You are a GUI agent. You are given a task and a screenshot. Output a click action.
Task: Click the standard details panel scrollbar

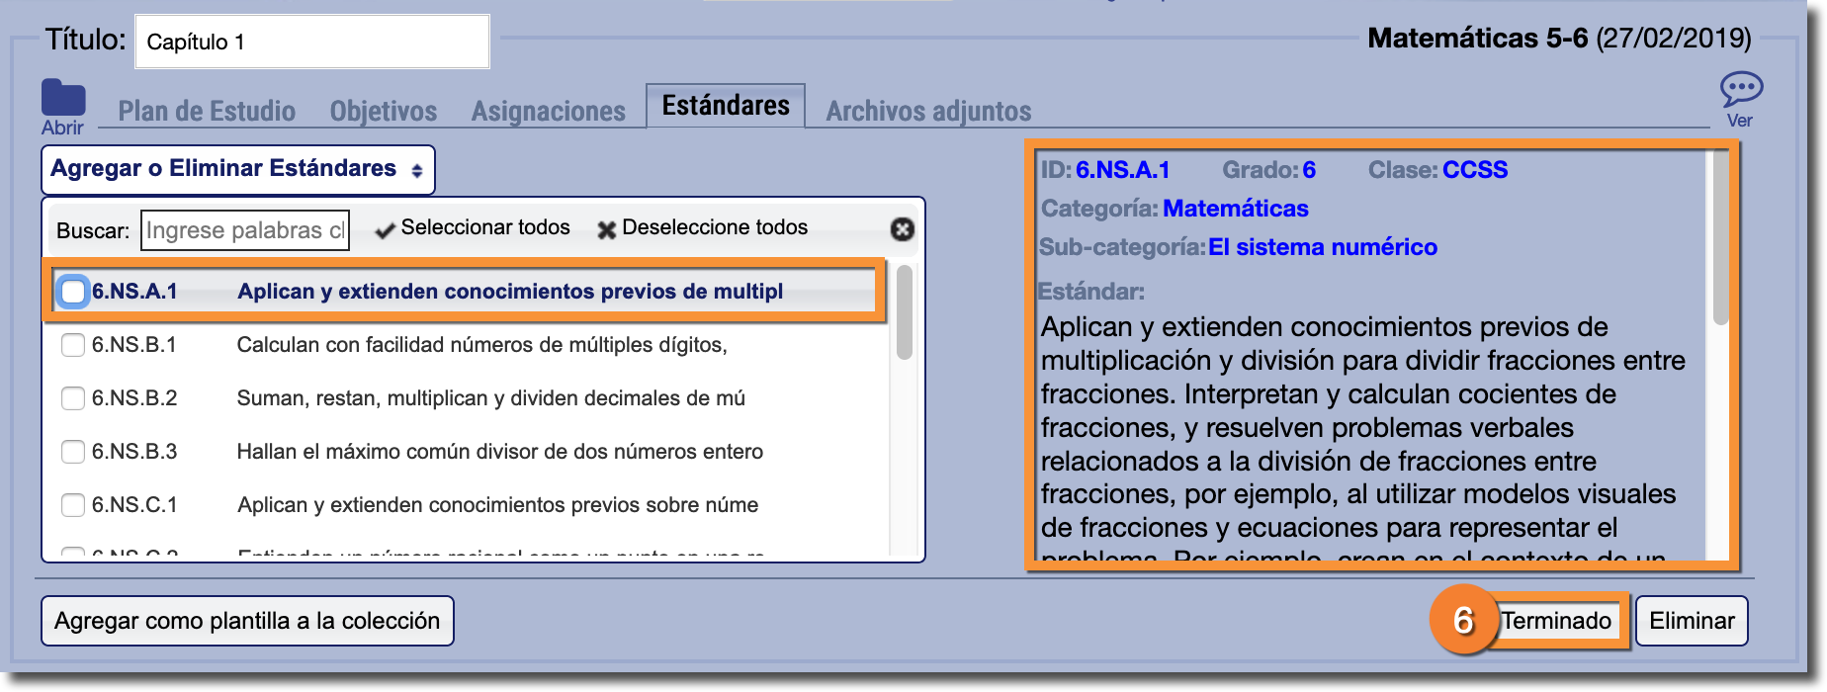(x=1720, y=237)
